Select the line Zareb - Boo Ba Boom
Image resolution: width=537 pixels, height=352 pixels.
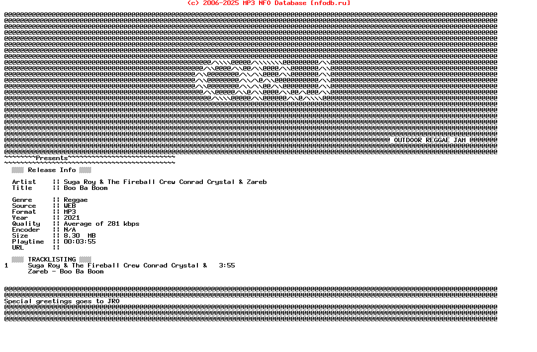(x=66, y=271)
